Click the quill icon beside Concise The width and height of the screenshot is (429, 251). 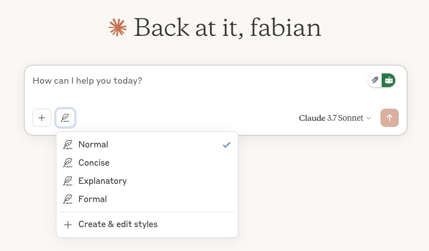click(x=68, y=163)
